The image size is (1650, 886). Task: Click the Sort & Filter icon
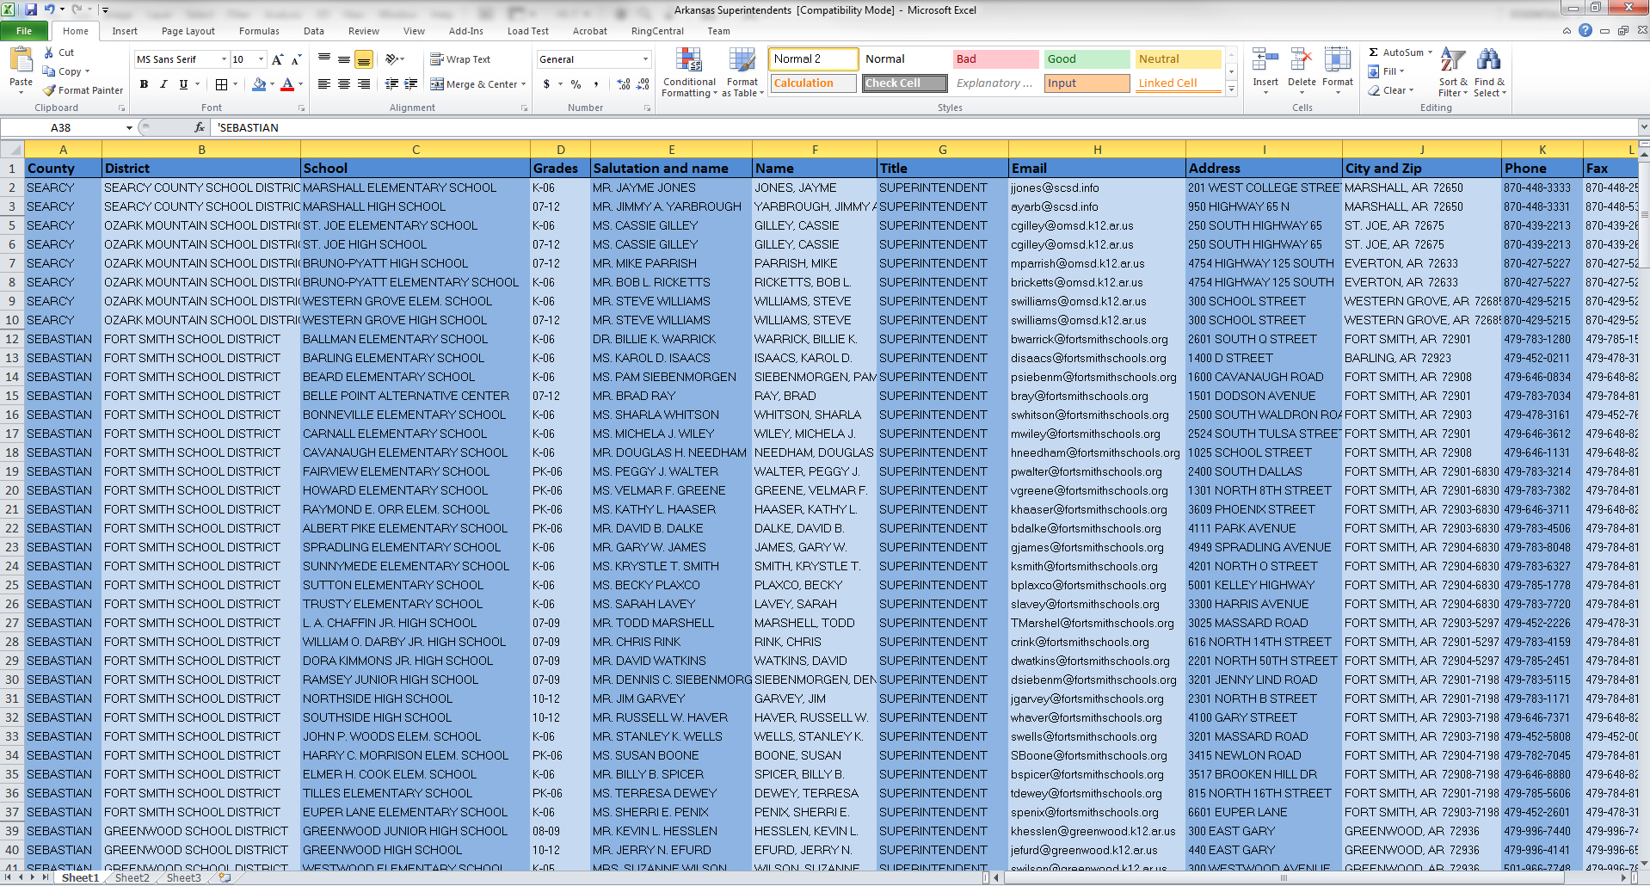point(1452,72)
